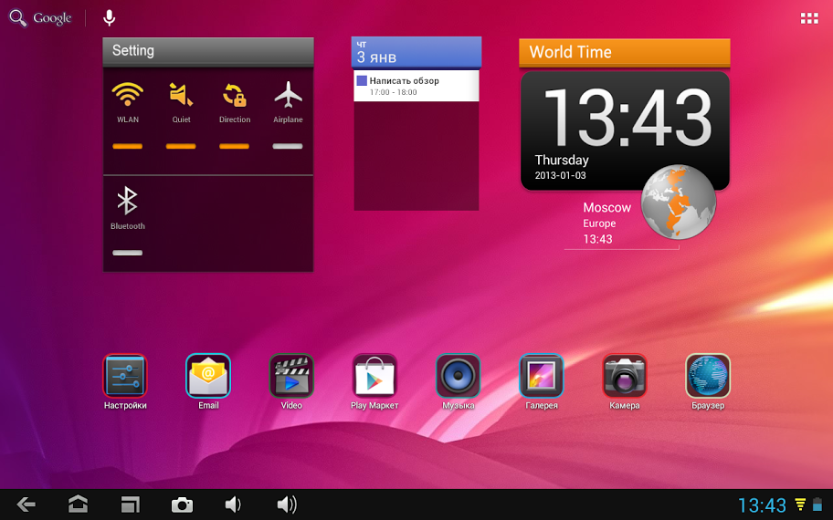Launch the Музыка music app
Viewport: 833px width, 520px height.
pyautogui.click(x=458, y=376)
